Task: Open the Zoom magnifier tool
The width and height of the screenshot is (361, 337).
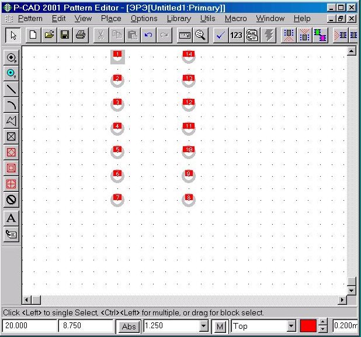Action: [200, 35]
